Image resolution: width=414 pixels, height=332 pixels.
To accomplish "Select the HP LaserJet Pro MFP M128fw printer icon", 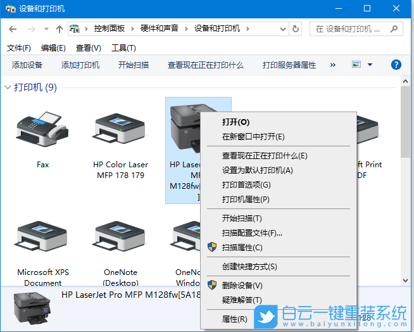I will 185,128.
